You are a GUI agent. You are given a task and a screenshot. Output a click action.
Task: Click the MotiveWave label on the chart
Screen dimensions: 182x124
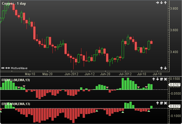pyautogui.click(x=19, y=68)
